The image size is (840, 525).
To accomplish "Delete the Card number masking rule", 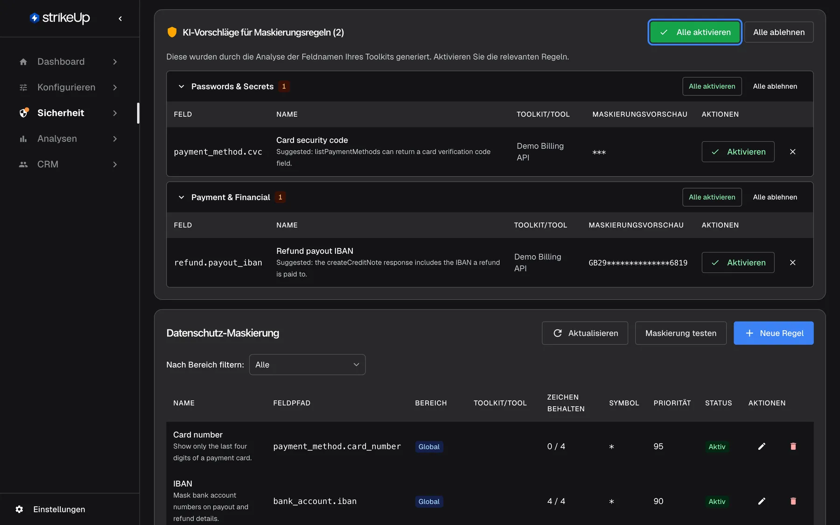I will [793, 447].
